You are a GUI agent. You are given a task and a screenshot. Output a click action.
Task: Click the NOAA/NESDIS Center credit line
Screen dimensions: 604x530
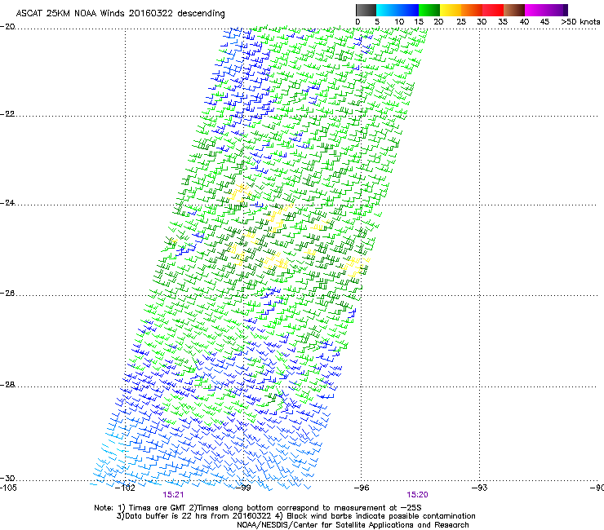pos(353,525)
